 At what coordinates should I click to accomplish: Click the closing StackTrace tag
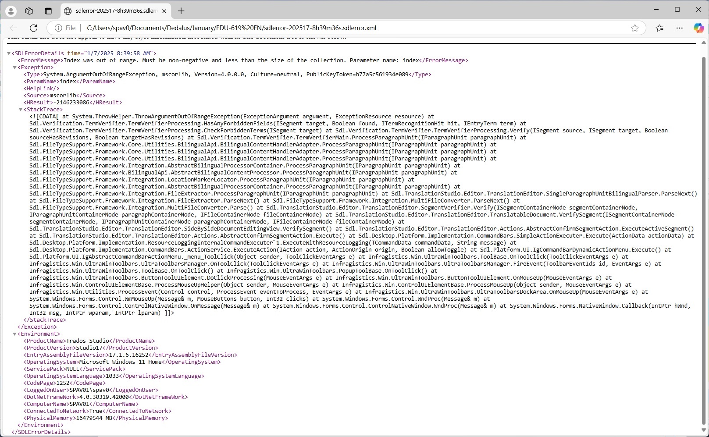pos(45,320)
